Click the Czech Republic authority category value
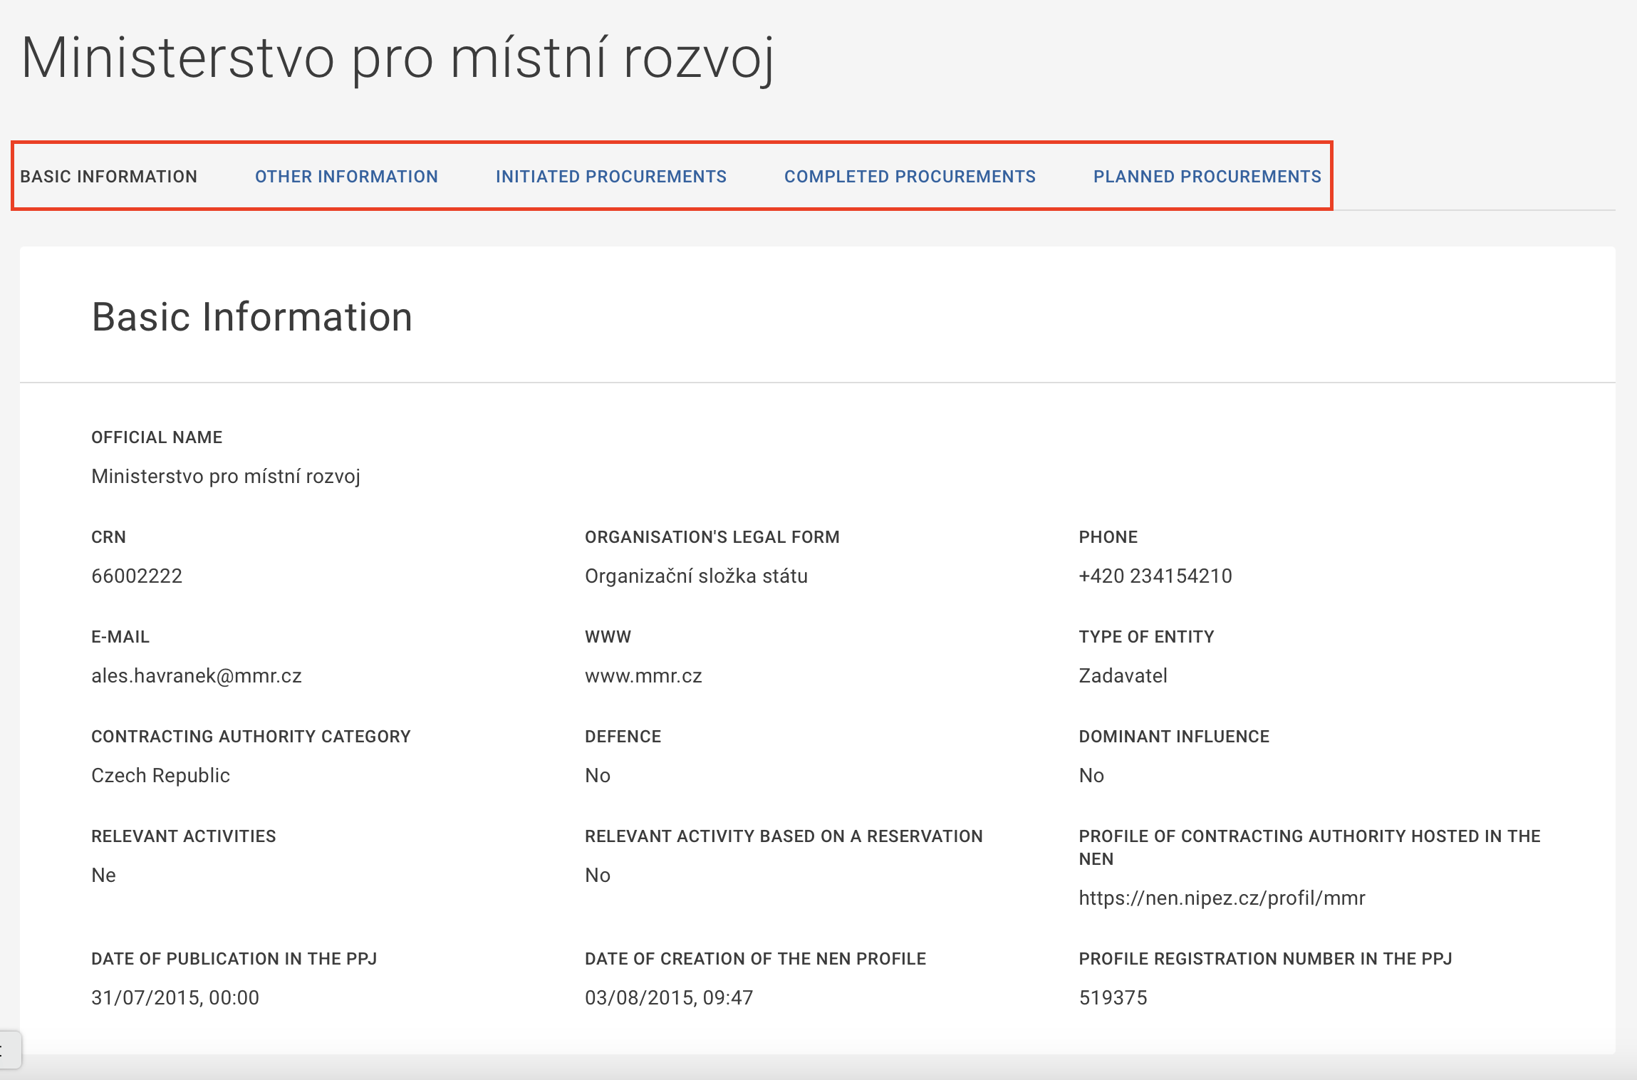 160,775
